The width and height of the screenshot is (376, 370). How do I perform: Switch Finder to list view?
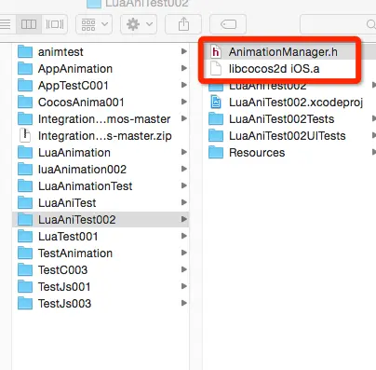(6, 24)
